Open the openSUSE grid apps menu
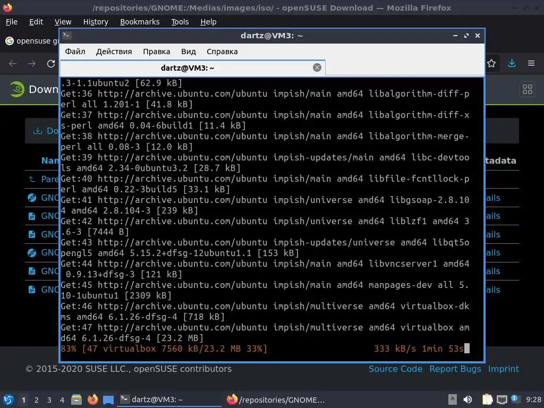544x408 pixels. point(528,89)
